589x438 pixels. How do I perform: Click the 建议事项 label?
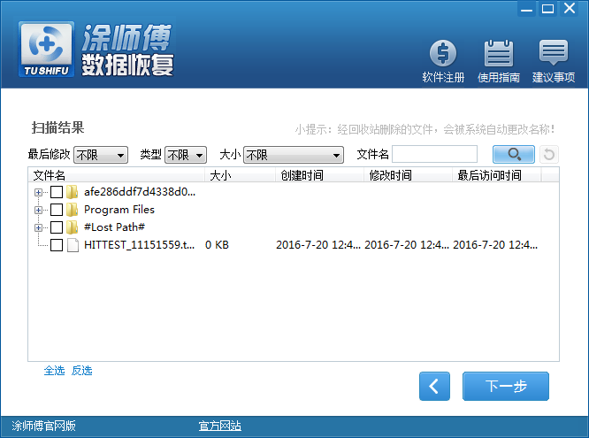click(554, 78)
